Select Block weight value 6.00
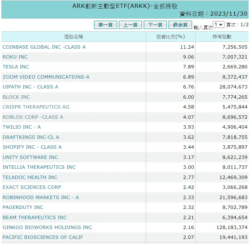The image size is (251, 244). (x=188, y=97)
